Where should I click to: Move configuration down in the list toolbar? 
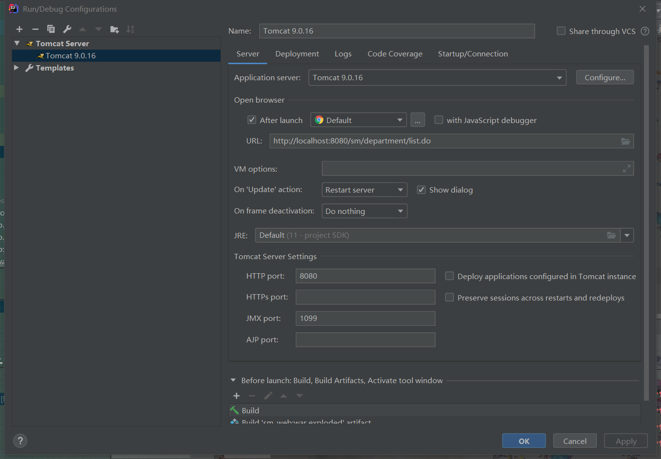pyautogui.click(x=99, y=29)
